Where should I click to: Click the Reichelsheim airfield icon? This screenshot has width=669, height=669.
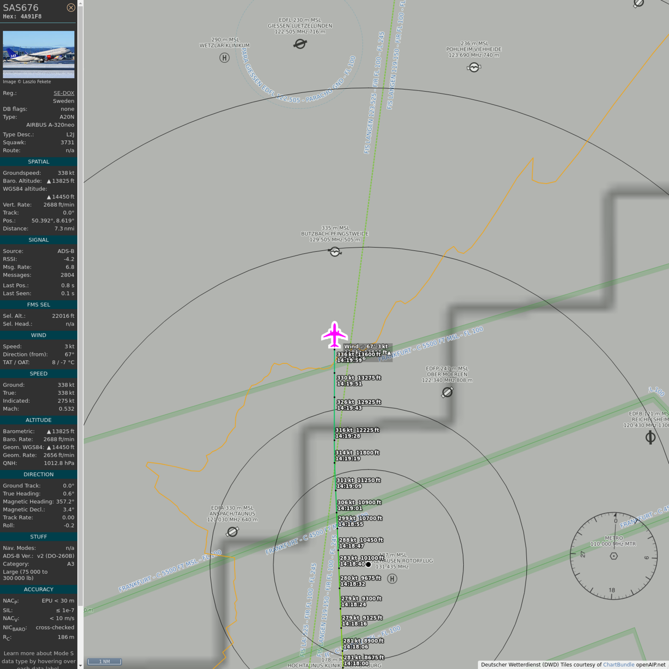(650, 437)
